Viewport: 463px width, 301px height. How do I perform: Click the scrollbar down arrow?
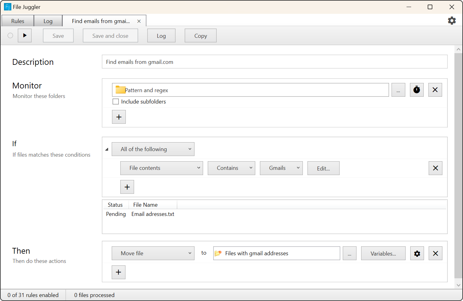(458, 285)
